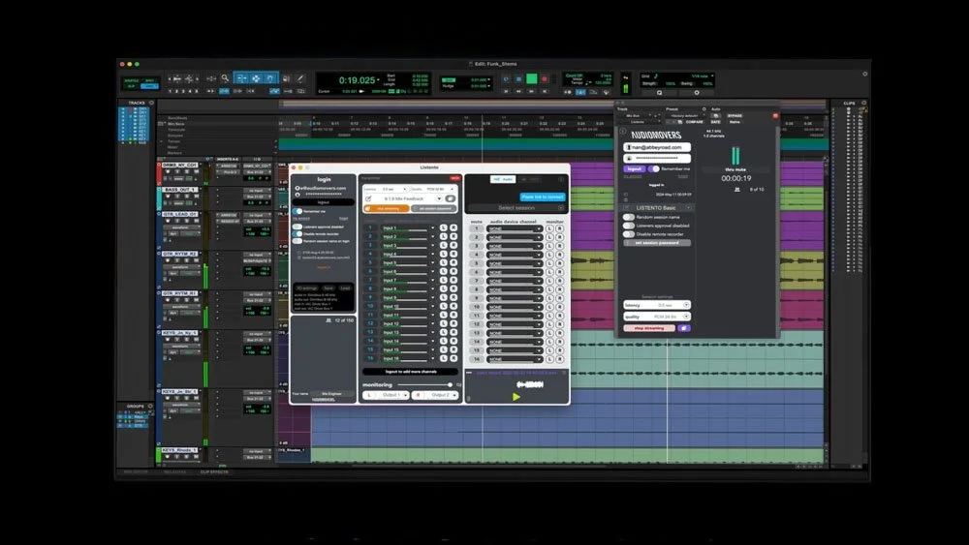The width and height of the screenshot is (969, 545).
Task: Select the Zoomer tool in Pro Tools toolbar
Action: (225, 78)
